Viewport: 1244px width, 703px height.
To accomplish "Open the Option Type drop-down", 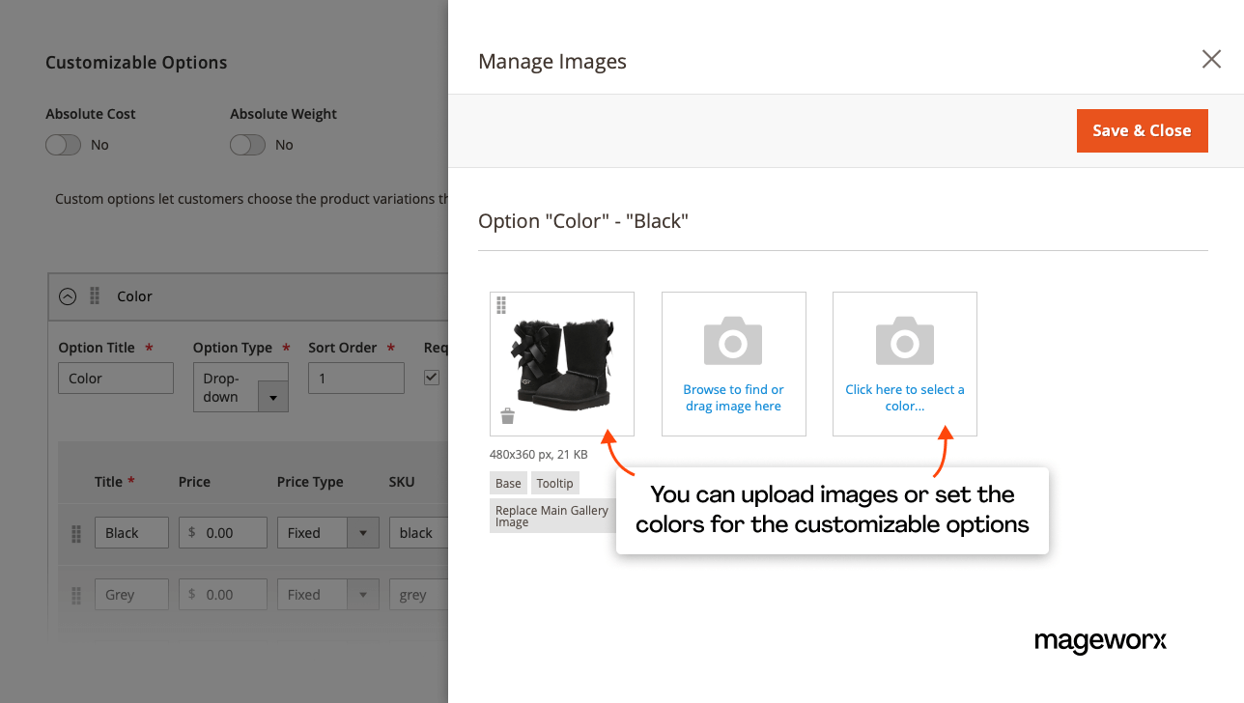I will point(272,397).
